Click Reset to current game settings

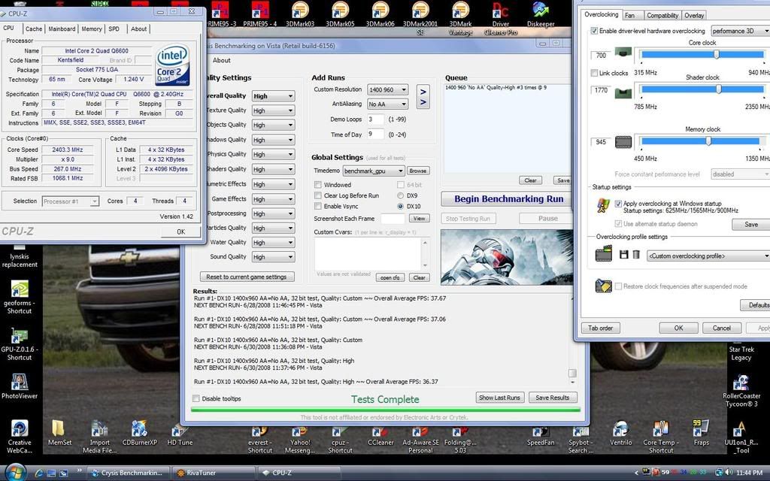click(247, 277)
